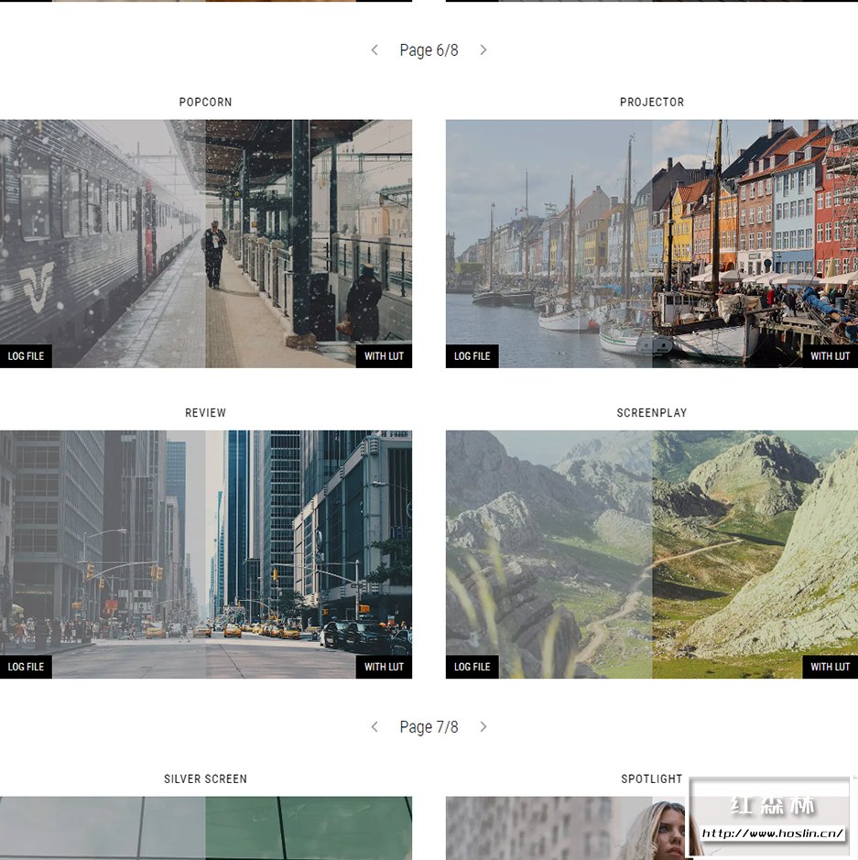
Task: Go to previous page from Page 6/8
Action: click(x=375, y=49)
